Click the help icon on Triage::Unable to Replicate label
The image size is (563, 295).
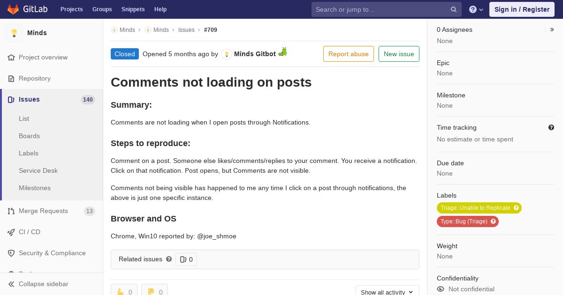[x=516, y=208]
